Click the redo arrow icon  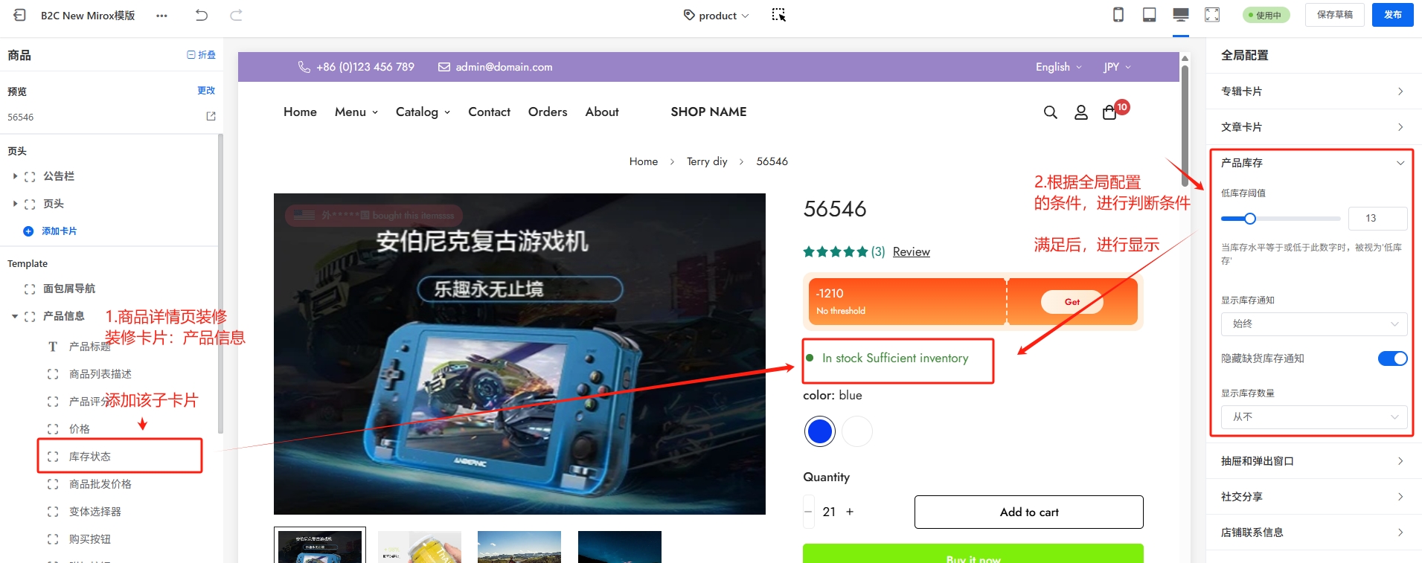[236, 15]
